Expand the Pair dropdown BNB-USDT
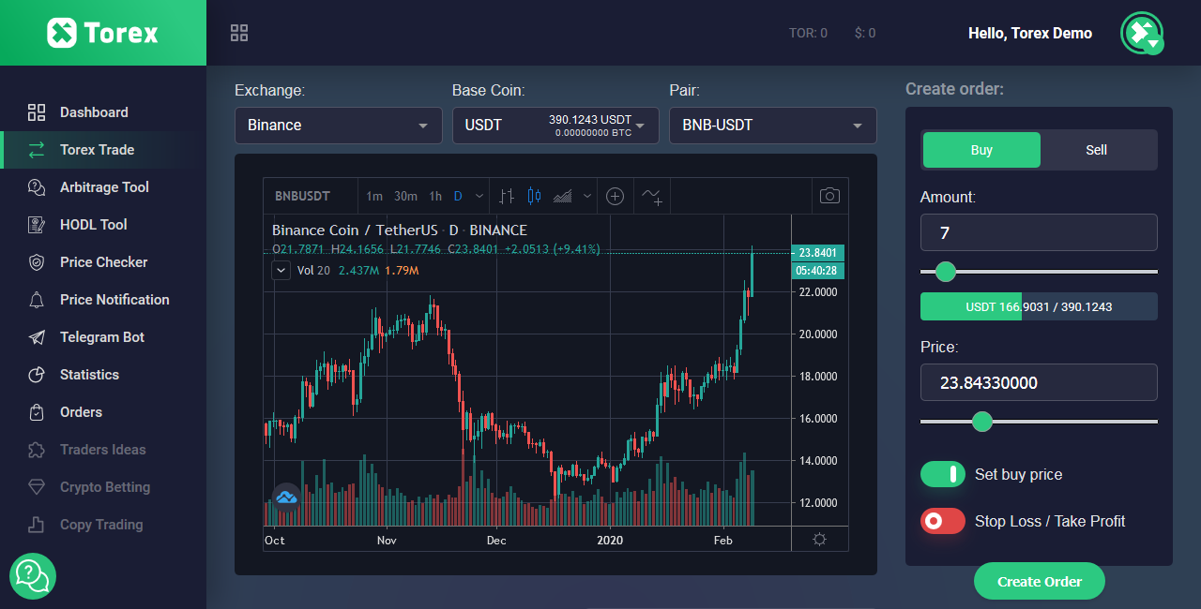1201x609 pixels. [772, 125]
